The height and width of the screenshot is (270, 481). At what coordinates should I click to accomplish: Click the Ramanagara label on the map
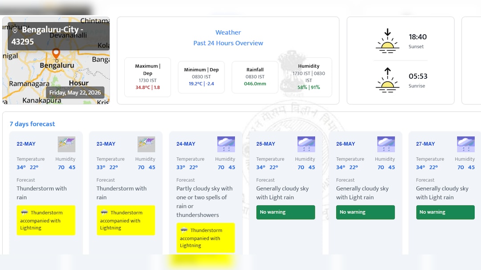[29, 84]
